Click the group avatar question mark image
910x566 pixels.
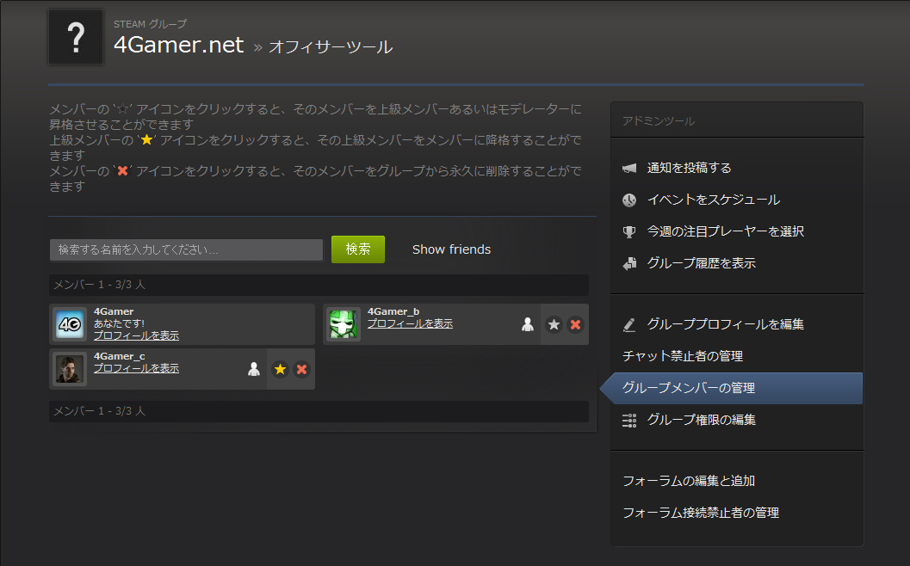coord(76,37)
